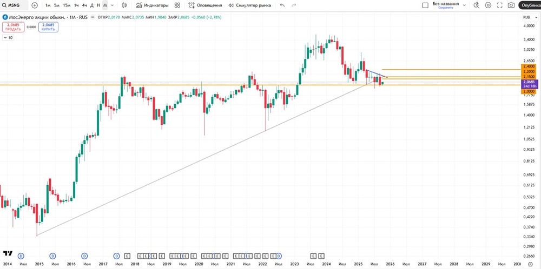The height and width of the screenshot is (269, 541).
Task: Switch to the 1ч timeframe
Action: tap(77, 5)
